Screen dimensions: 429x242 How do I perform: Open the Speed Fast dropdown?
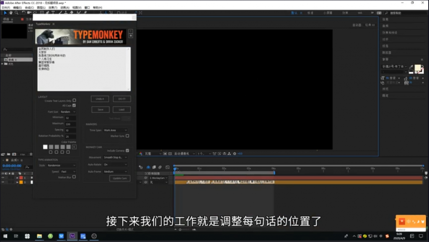click(x=68, y=172)
